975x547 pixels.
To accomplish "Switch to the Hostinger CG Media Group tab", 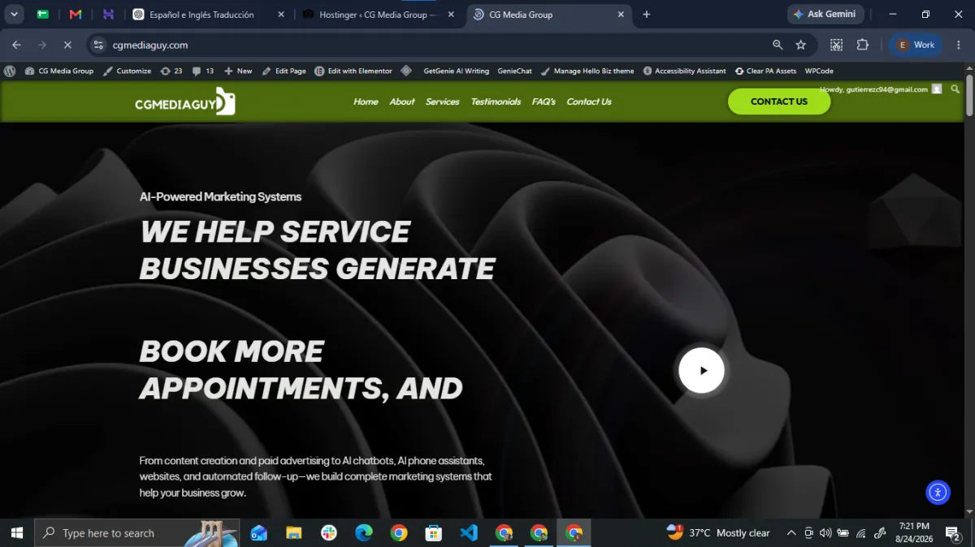I will coord(378,15).
